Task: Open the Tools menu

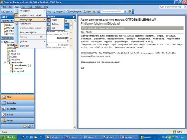Action: (30, 7)
